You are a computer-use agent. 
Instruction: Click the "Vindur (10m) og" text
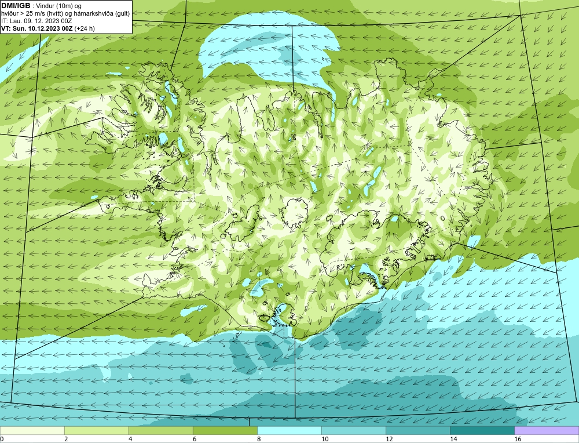tap(59, 6)
